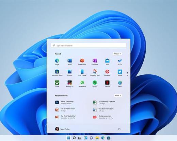Screen dimensions: 177x141
Task: Open Spotify from the Start menu
Action: (x=95, y=84)
